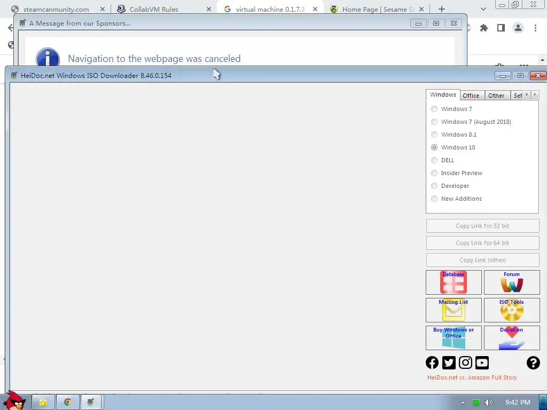Show hidden tray icons arrow
Viewport: 547px width, 410px height.
(463, 403)
